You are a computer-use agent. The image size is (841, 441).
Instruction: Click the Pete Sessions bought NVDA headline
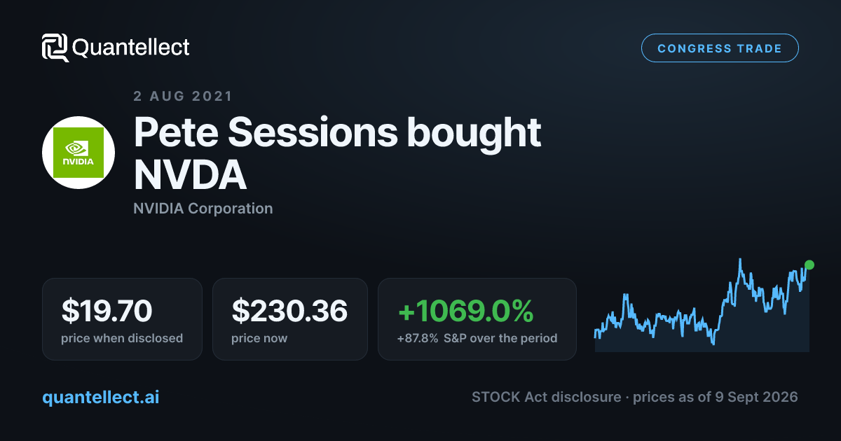(337, 154)
